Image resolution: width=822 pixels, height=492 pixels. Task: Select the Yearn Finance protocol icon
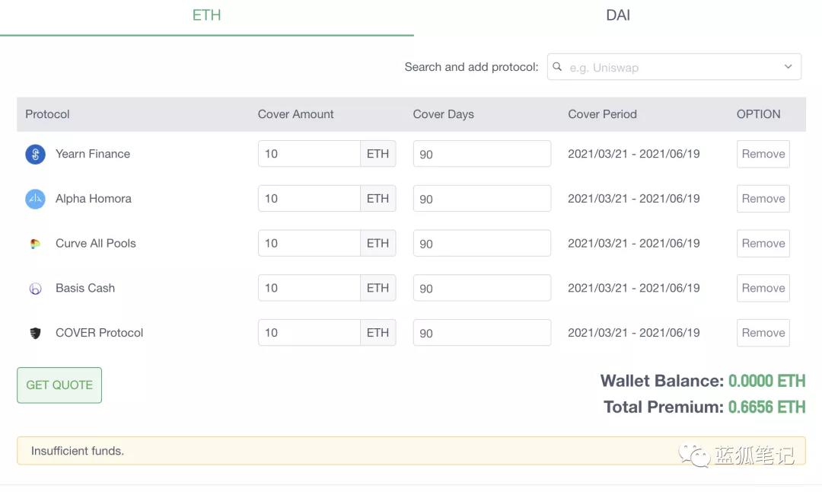click(x=35, y=154)
